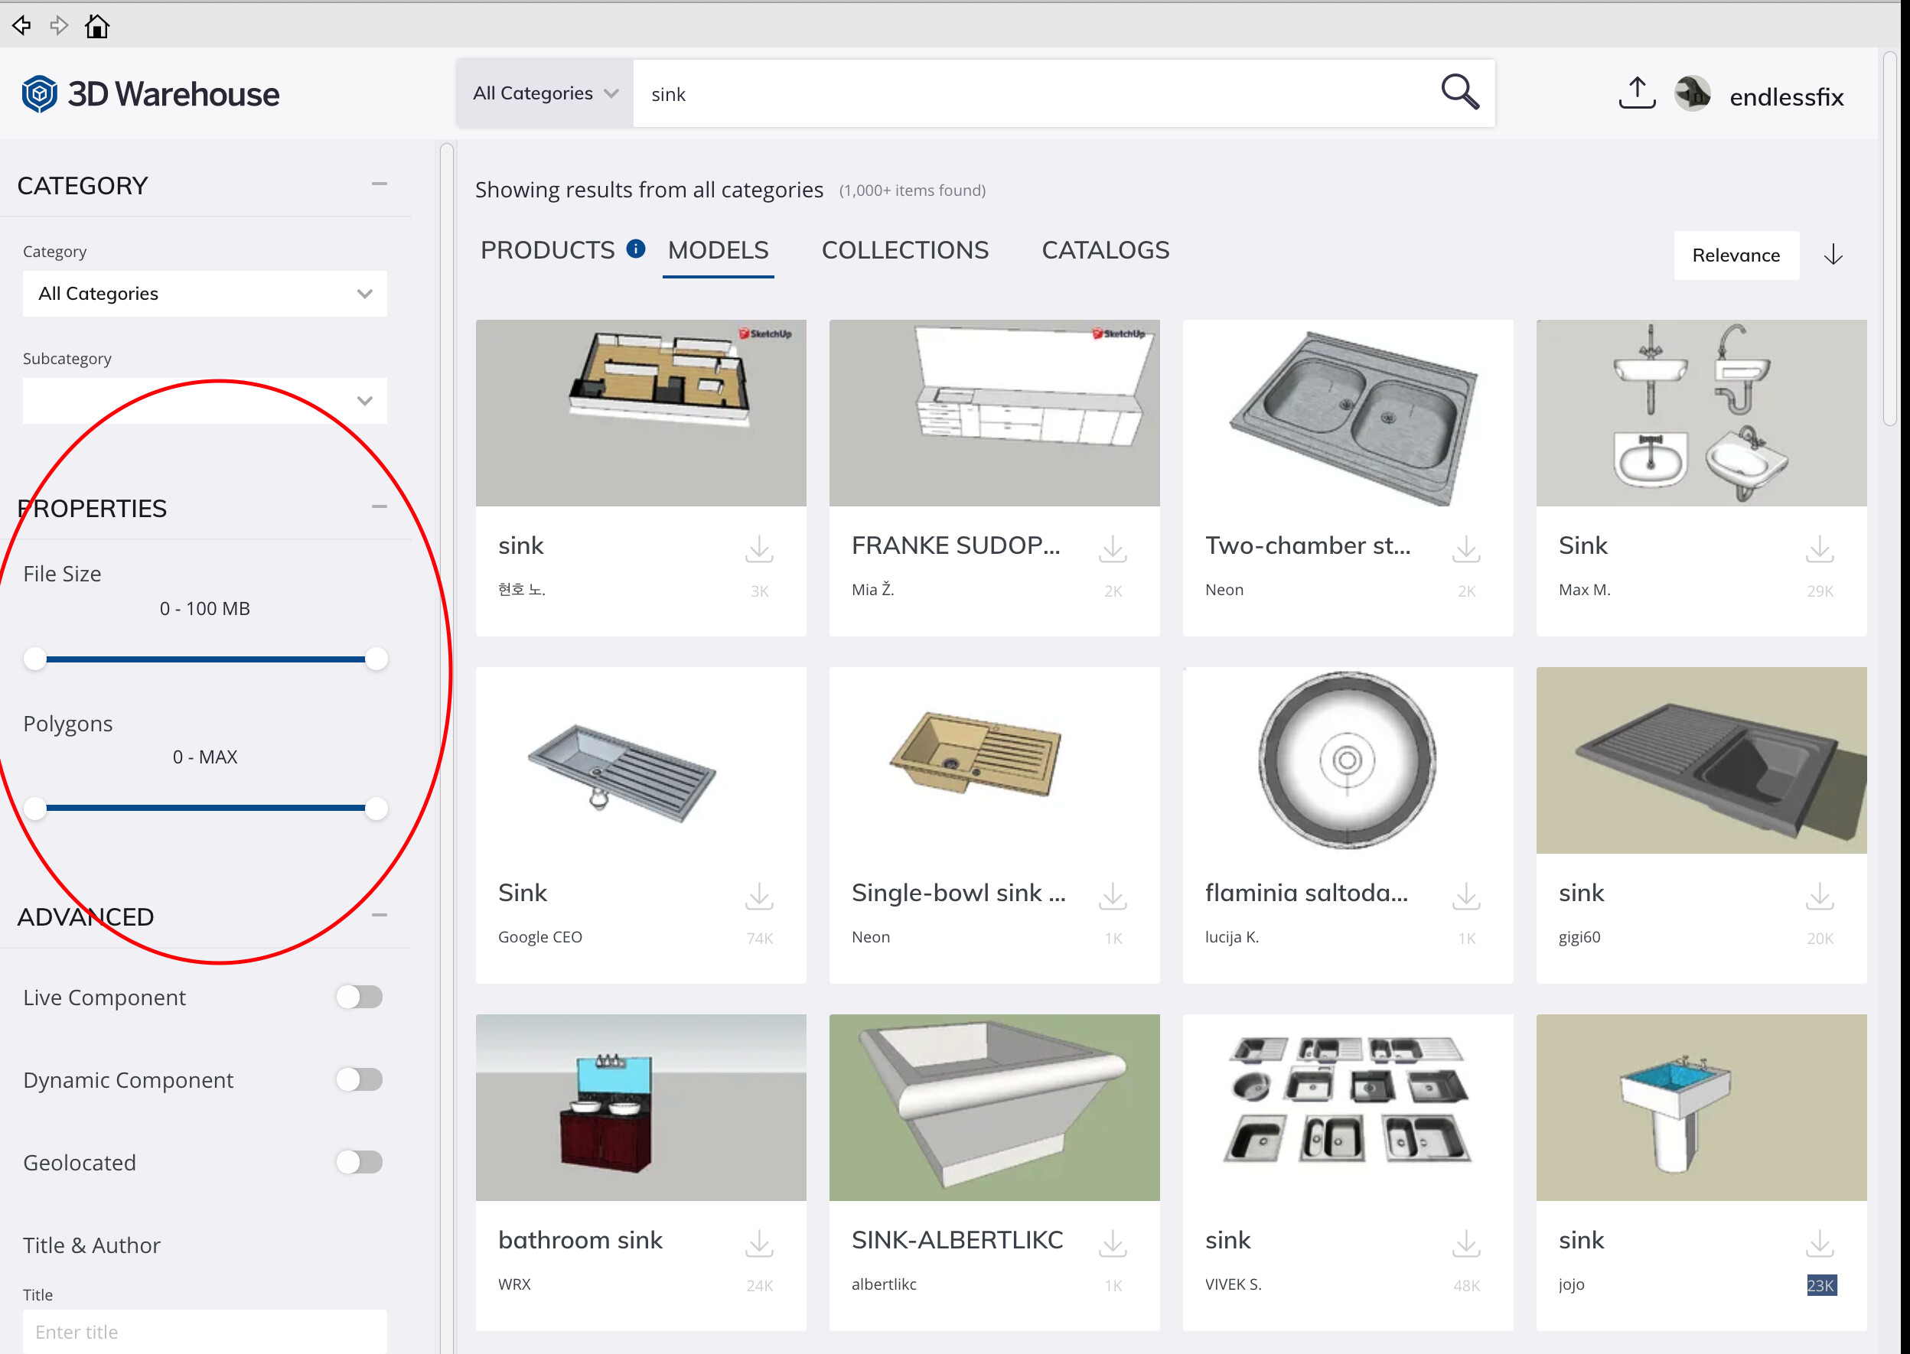
Task: Open the Relevance sort button
Action: [1735, 256]
